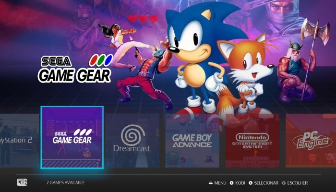Click the board icon in the bottom-left corner
This screenshot has height=192, width=336.
[x=22, y=182]
